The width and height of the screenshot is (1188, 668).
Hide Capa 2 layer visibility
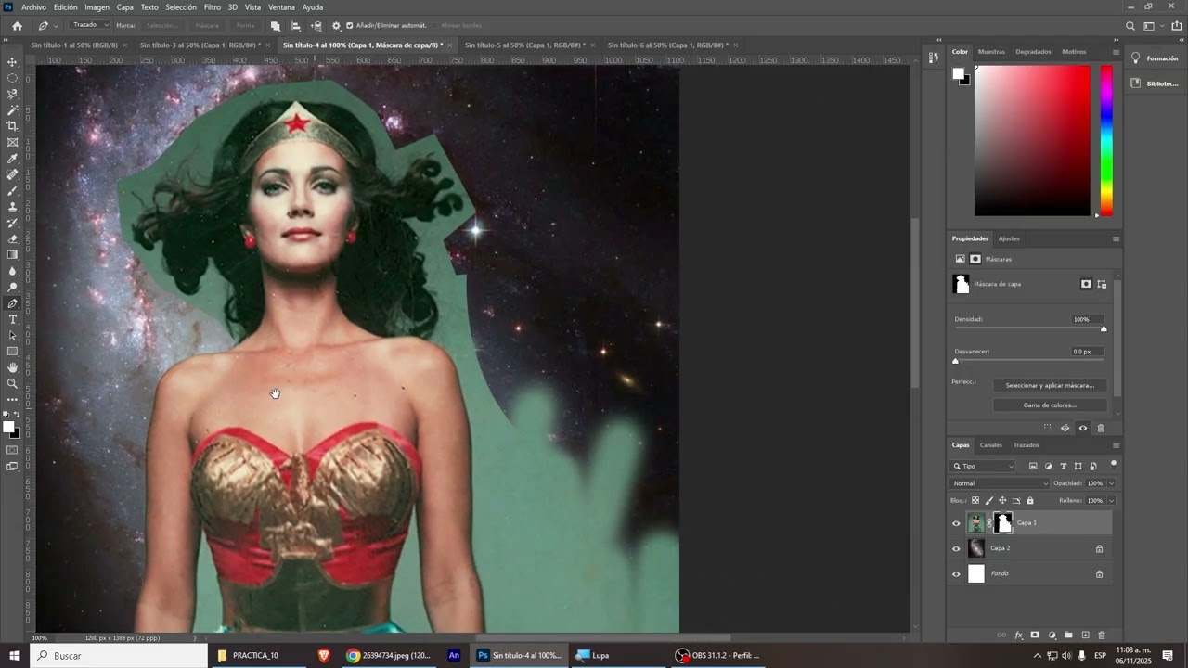(956, 548)
